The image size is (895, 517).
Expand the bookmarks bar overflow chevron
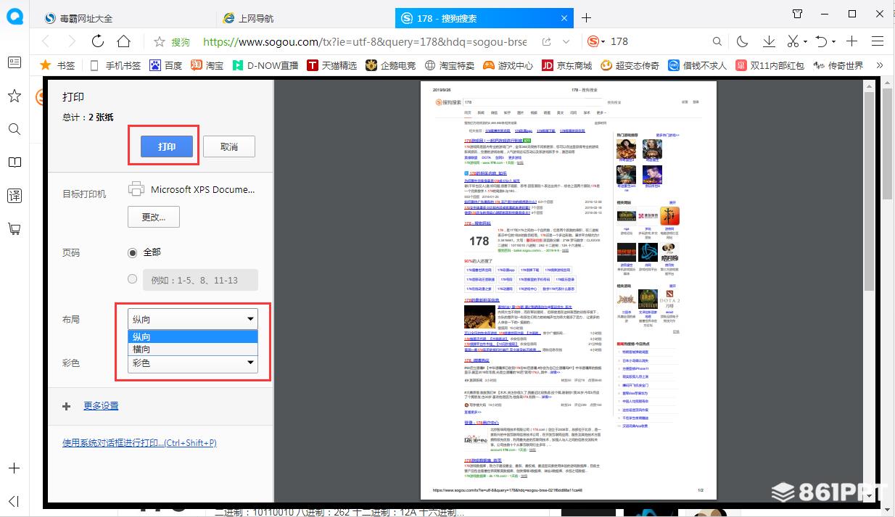click(x=880, y=65)
